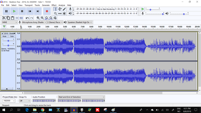Screen dimensions: 201x113
Task: Select the Selection (I-beam) tool
Action: (56, 9)
